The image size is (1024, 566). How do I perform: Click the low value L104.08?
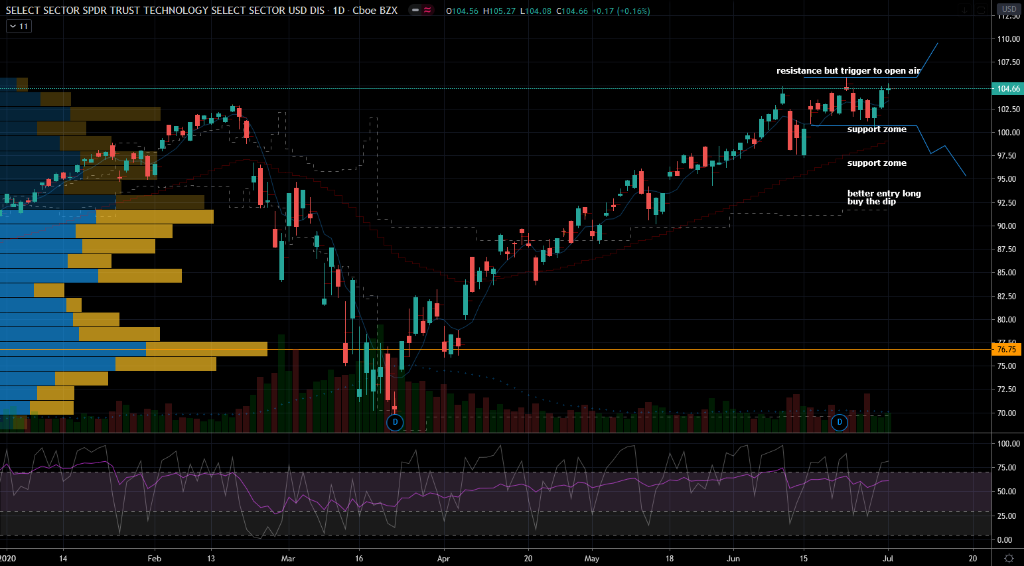pyautogui.click(x=535, y=11)
